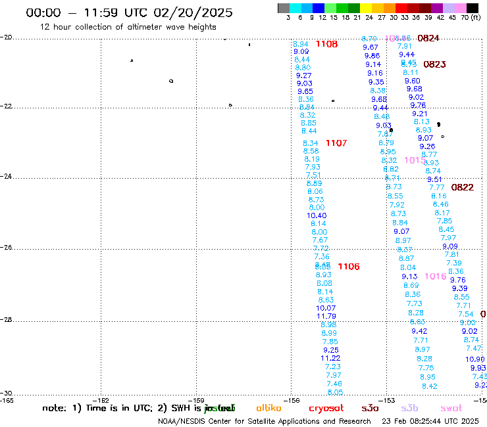Select the wave height reading 9.27
Screen dimensions: 487x427
pyautogui.click(x=304, y=76)
